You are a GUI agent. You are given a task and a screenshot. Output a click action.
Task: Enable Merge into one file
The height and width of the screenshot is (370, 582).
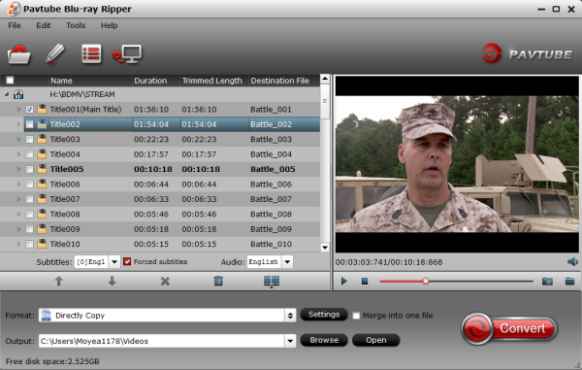356,316
